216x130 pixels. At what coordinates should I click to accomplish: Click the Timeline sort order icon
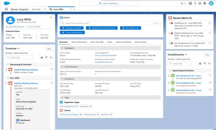pos(51,57)
